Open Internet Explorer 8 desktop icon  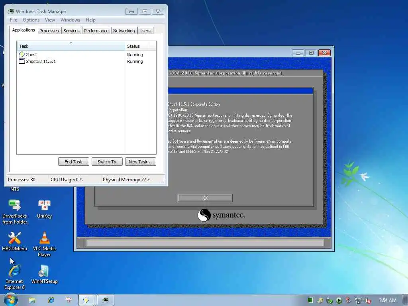15,277
